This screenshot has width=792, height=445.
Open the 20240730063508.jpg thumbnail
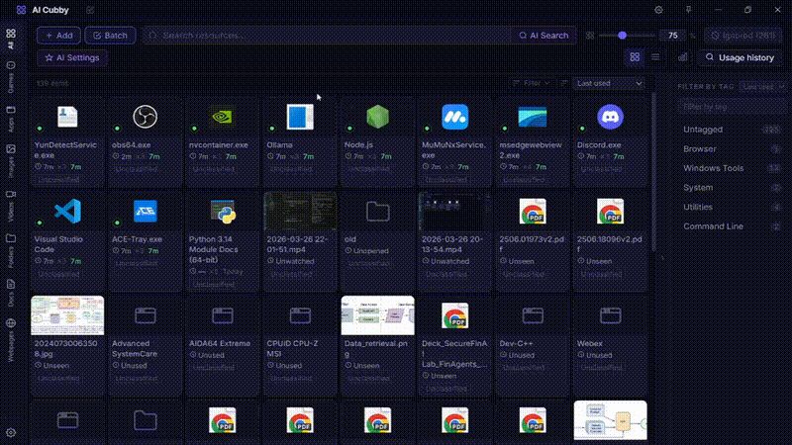[x=67, y=315]
